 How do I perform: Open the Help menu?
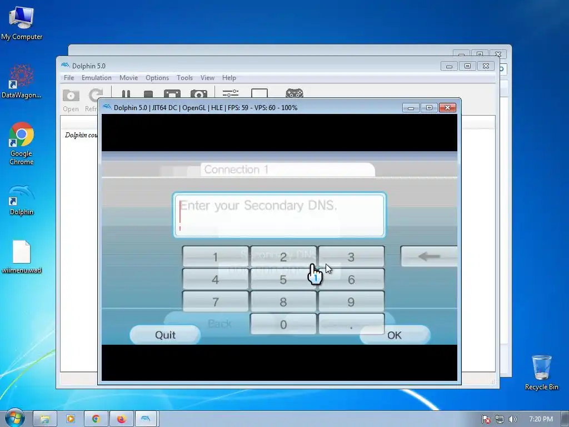pyautogui.click(x=229, y=78)
